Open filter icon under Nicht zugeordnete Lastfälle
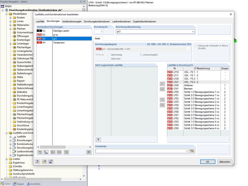The image size is (248, 186). 98,140
